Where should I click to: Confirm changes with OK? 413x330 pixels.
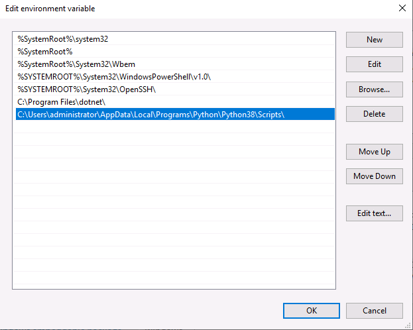[x=312, y=311]
